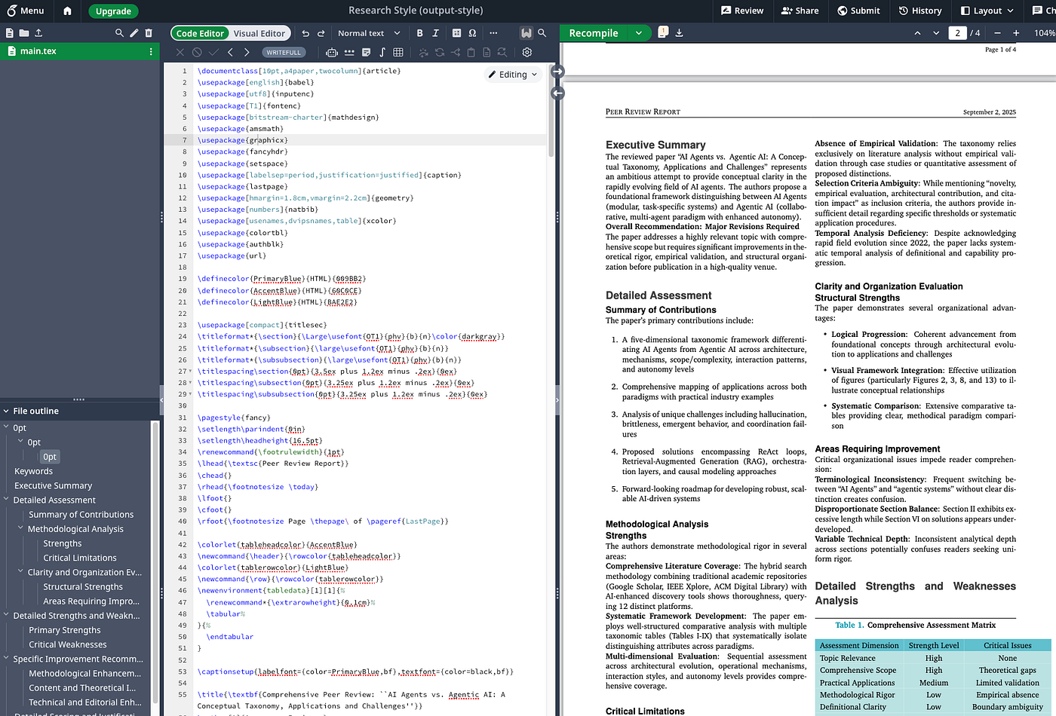Zoom in the PDF preview
The height and width of the screenshot is (716, 1056).
[1016, 33]
